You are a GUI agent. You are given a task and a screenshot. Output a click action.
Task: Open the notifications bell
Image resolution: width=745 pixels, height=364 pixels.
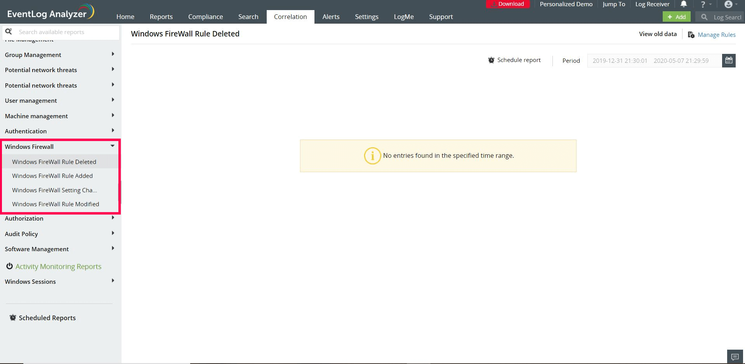(684, 4)
